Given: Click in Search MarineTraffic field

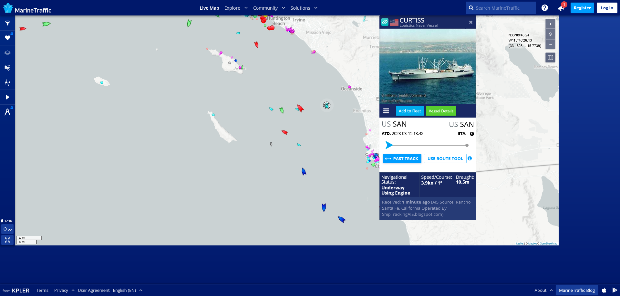Looking at the screenshot, I should (501, 8).
